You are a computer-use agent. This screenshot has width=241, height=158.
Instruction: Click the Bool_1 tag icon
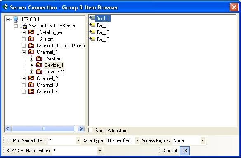[92, 18]
